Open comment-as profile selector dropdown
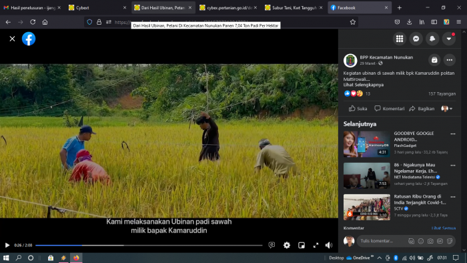Screen dimensions: 467x263 click(x=447, y=109)
